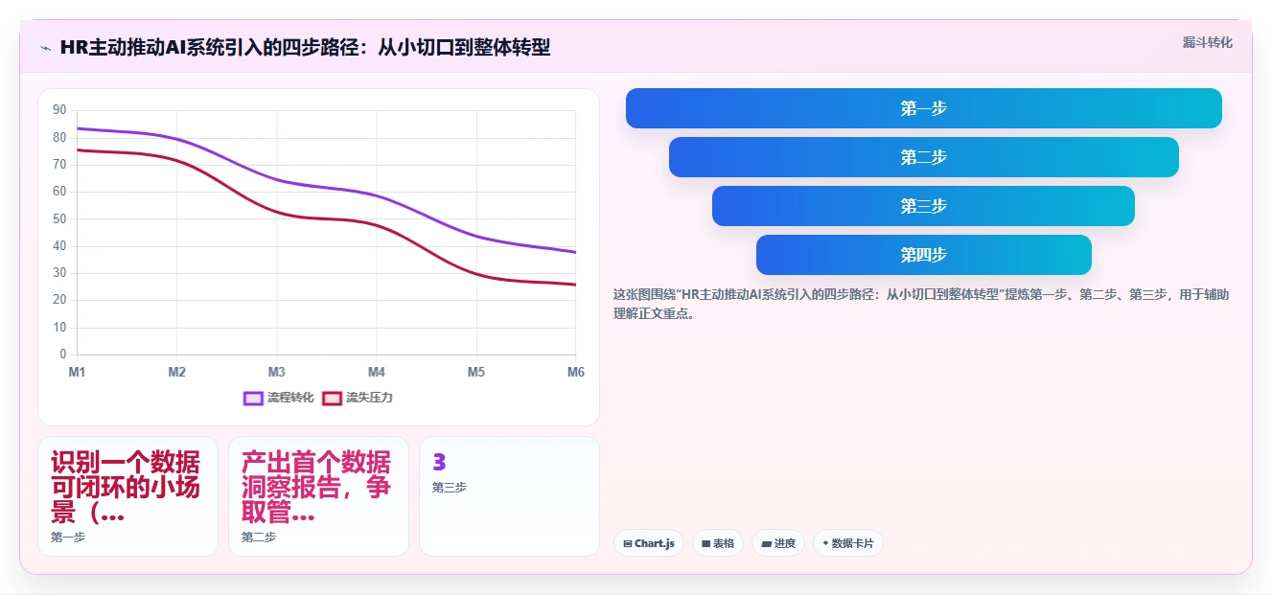Click the M1 axis label

coord(77,372)
